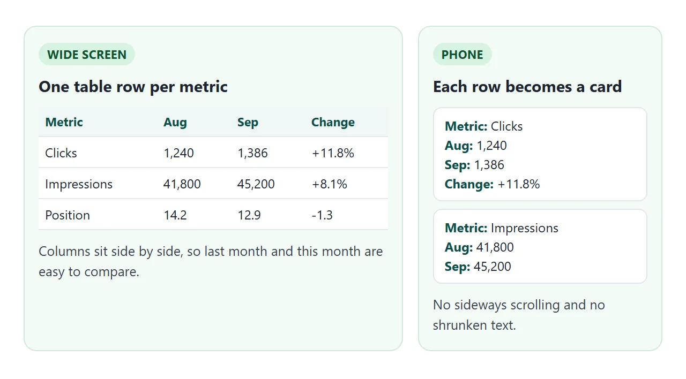The height and width of the screenshot is (379, 686).
Task: Click the PHONE badge
Action: (463, 55)
